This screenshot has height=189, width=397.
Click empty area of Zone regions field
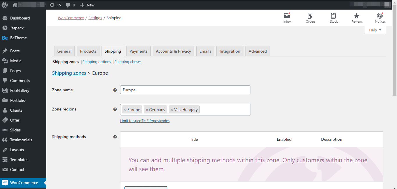coord(225,110)
